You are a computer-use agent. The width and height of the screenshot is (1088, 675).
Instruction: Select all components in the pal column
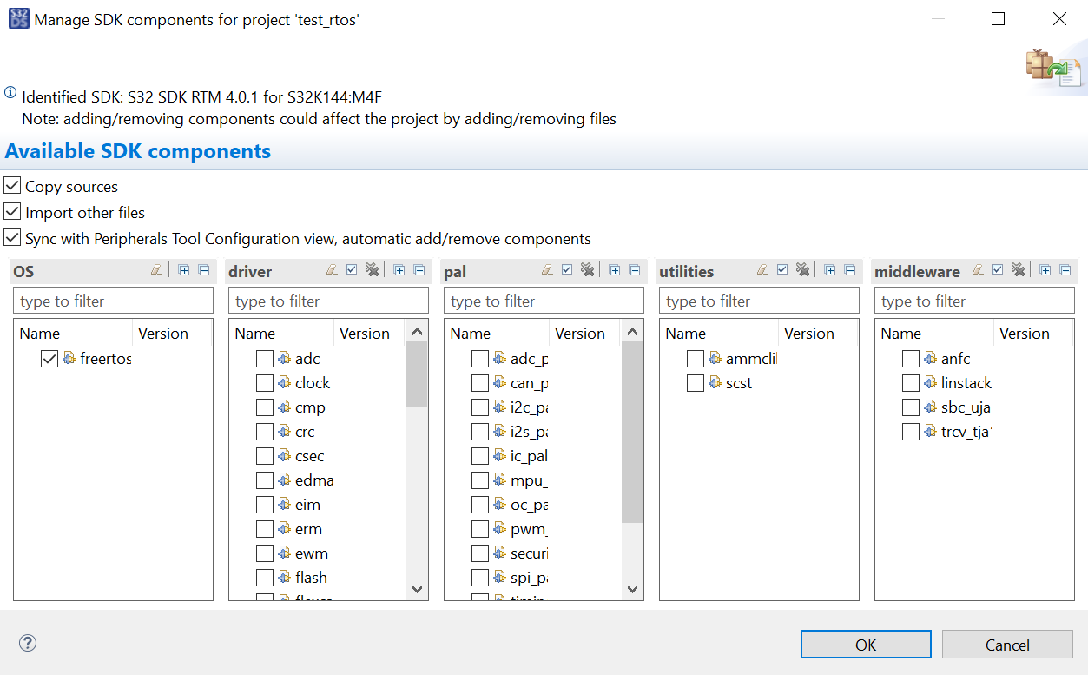(566, 270)
